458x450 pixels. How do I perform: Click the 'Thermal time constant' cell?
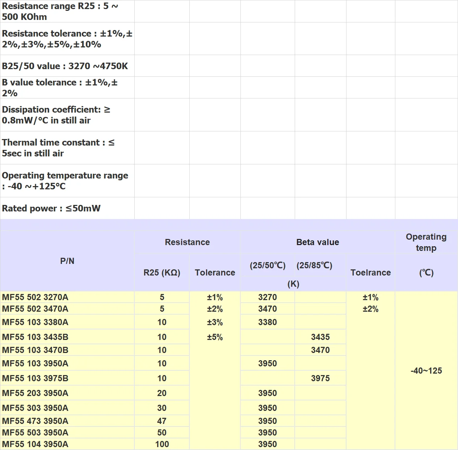pos(67,148)
